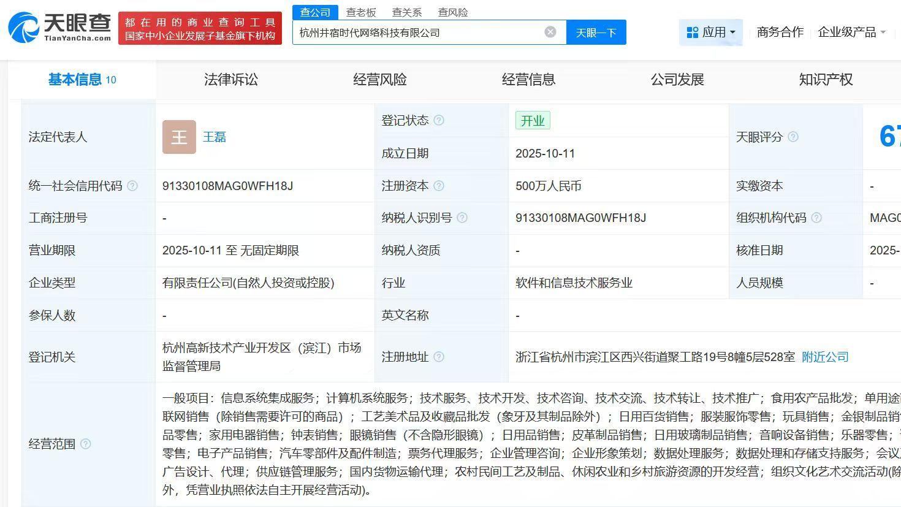Click the red promotional banner

(200, 28)
